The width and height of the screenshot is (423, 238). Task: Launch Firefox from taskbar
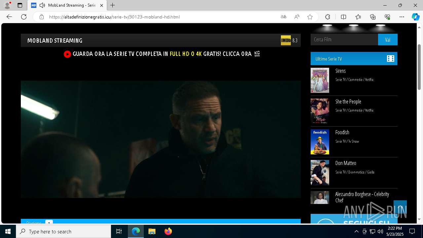tap(168, 231)
